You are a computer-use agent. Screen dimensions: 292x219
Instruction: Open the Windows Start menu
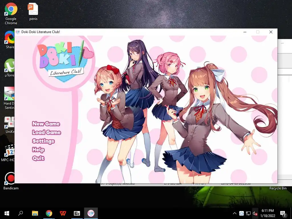coord(7,213)
